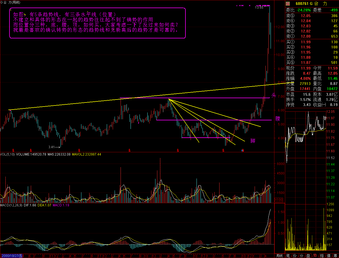
Task: Switch to the 分 tab
Action: pos(301,256)
